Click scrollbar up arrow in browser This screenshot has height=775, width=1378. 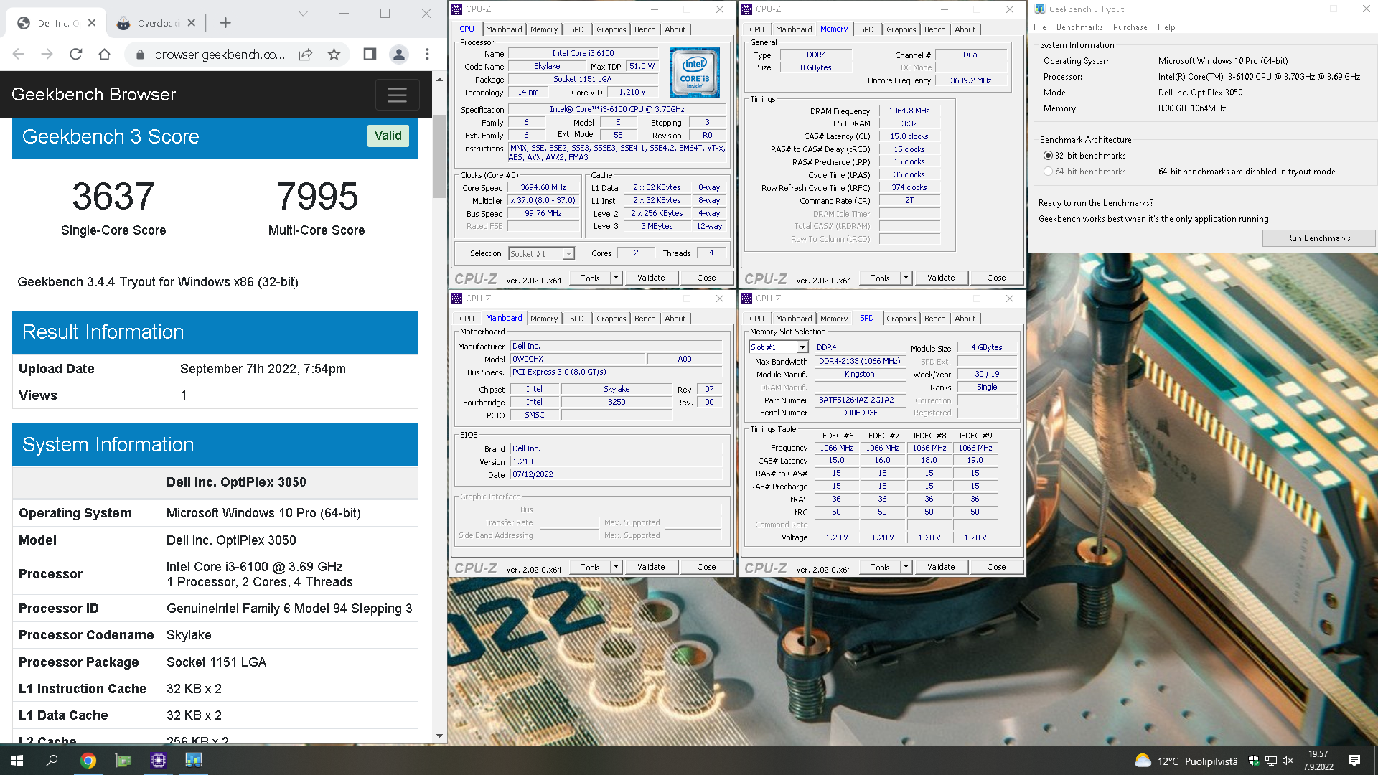tap(439, 79)
